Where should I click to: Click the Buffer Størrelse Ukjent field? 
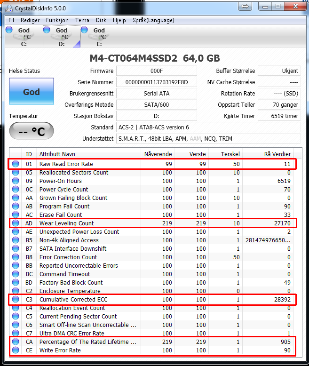(x=279, y=71)
